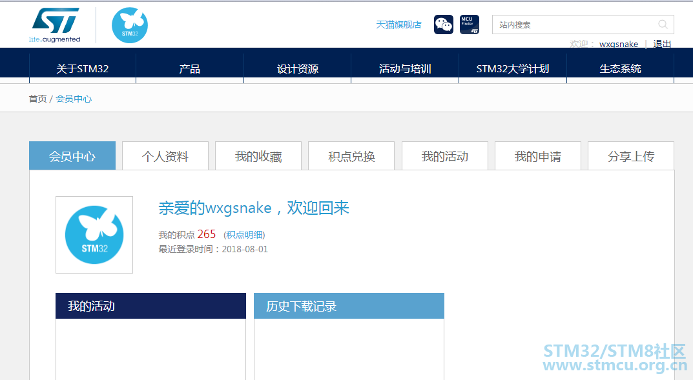The height and width of the screenshot is (380, 693).
Task: Switch to the 积点兑换 tab
Action: (351, 155)
